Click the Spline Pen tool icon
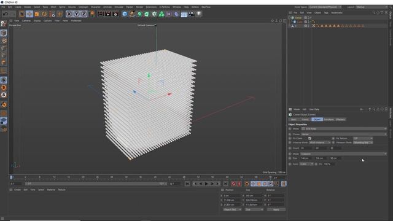 point(132,14)
